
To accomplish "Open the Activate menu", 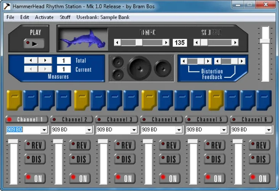I will [44, 17].
